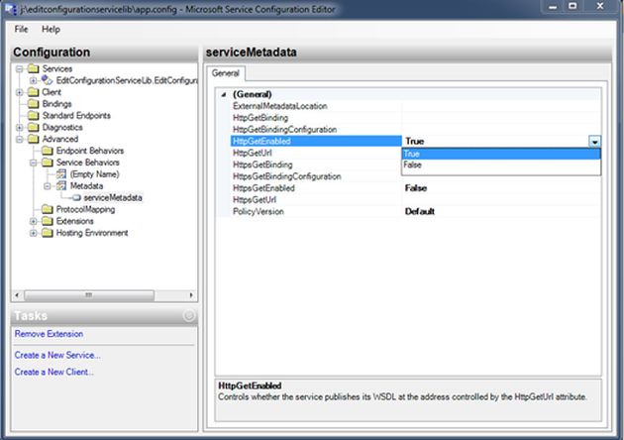
Task: Click Create a New Service link
Action: tap(57, 355)
